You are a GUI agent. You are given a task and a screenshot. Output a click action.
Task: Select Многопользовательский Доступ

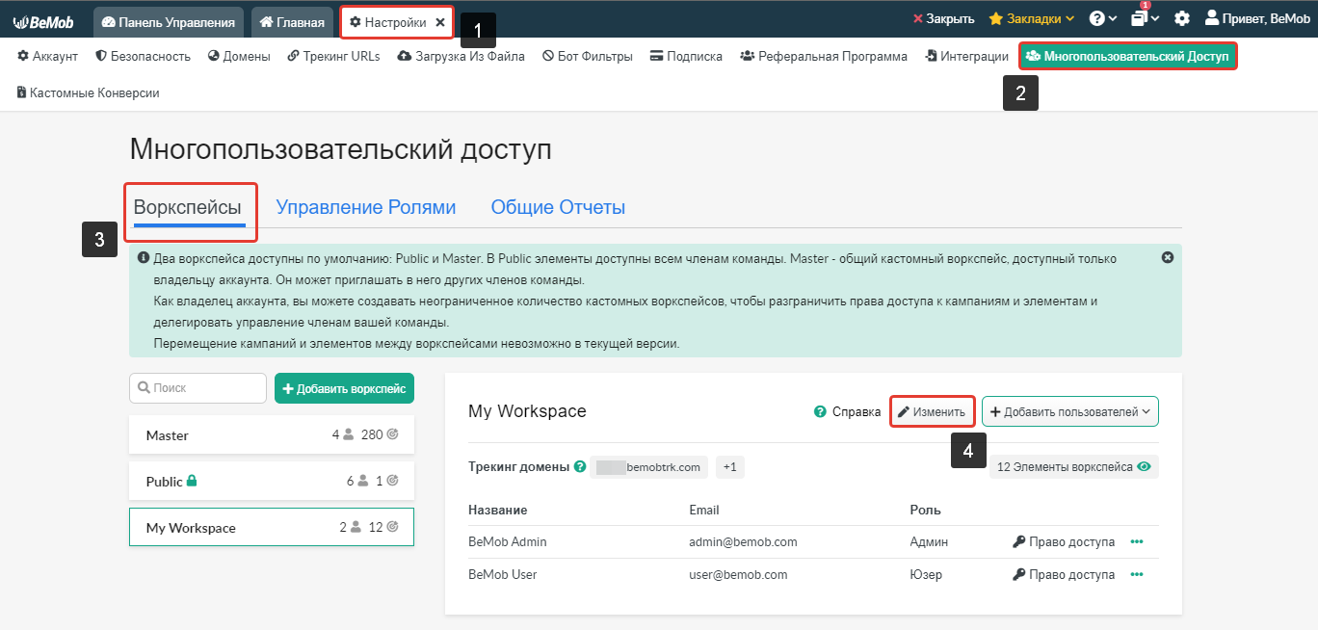(1127, 57)
